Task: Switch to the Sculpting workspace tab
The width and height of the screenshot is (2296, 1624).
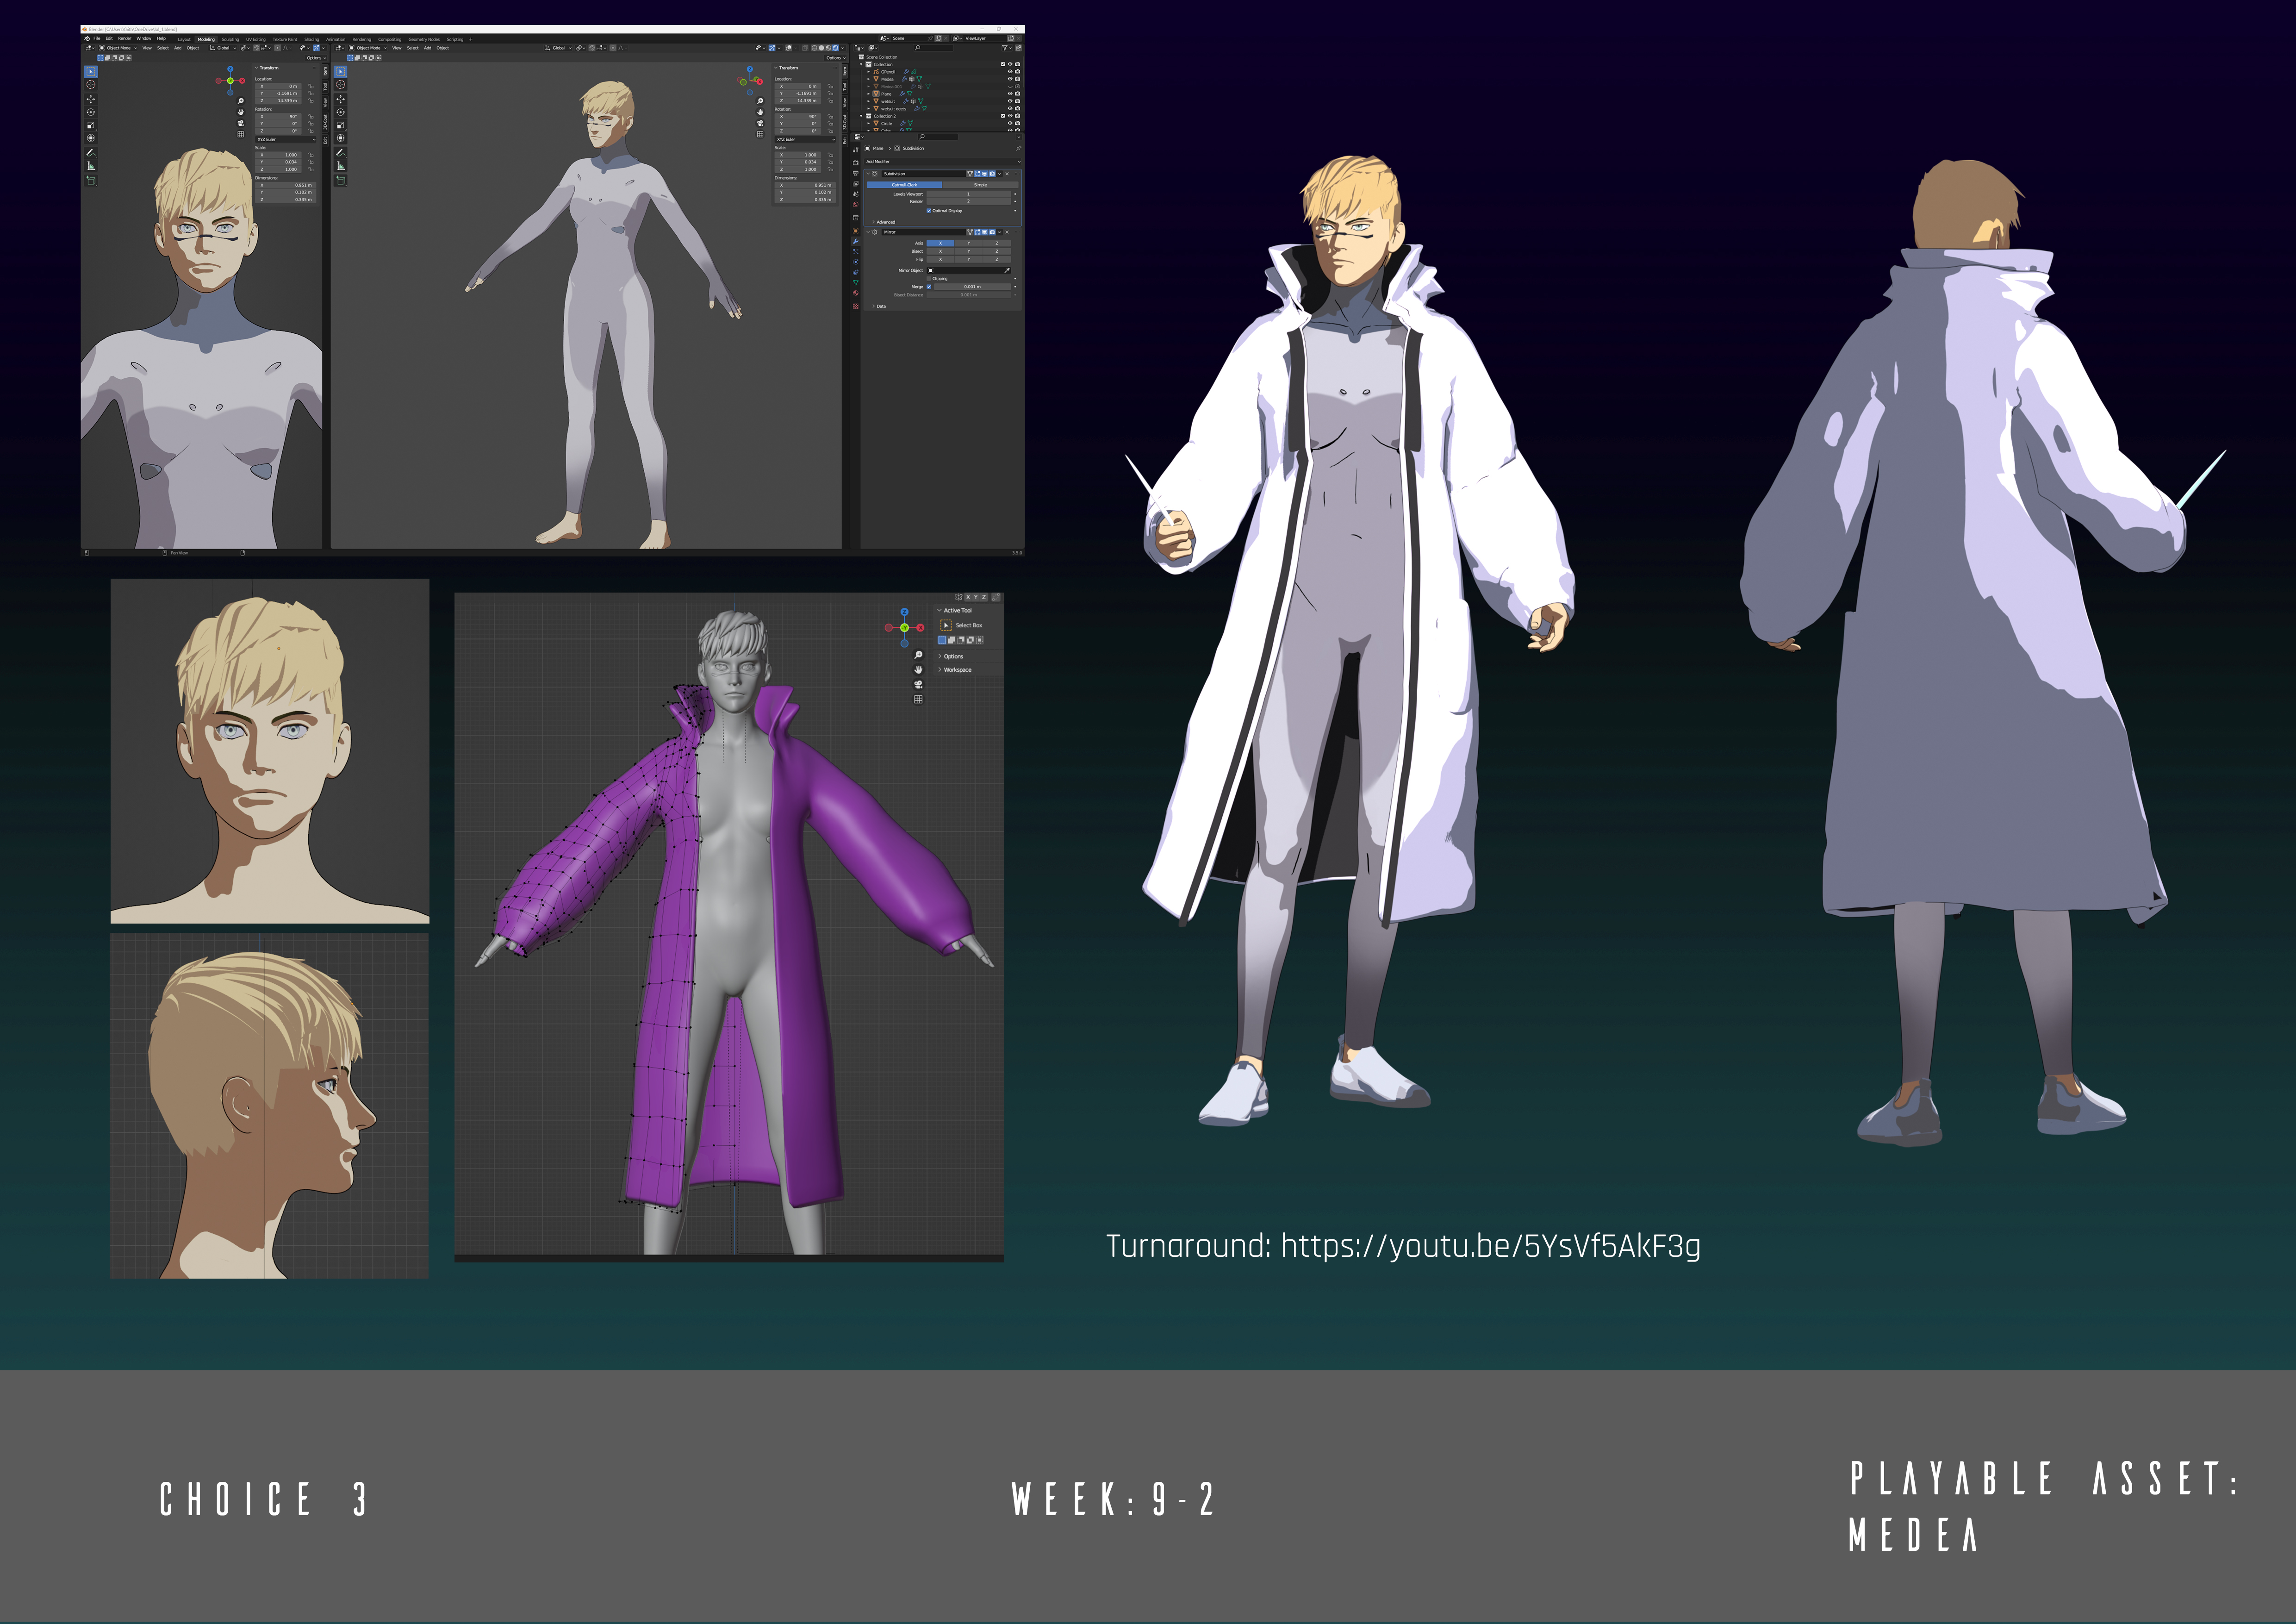Action: click(230, 40)
